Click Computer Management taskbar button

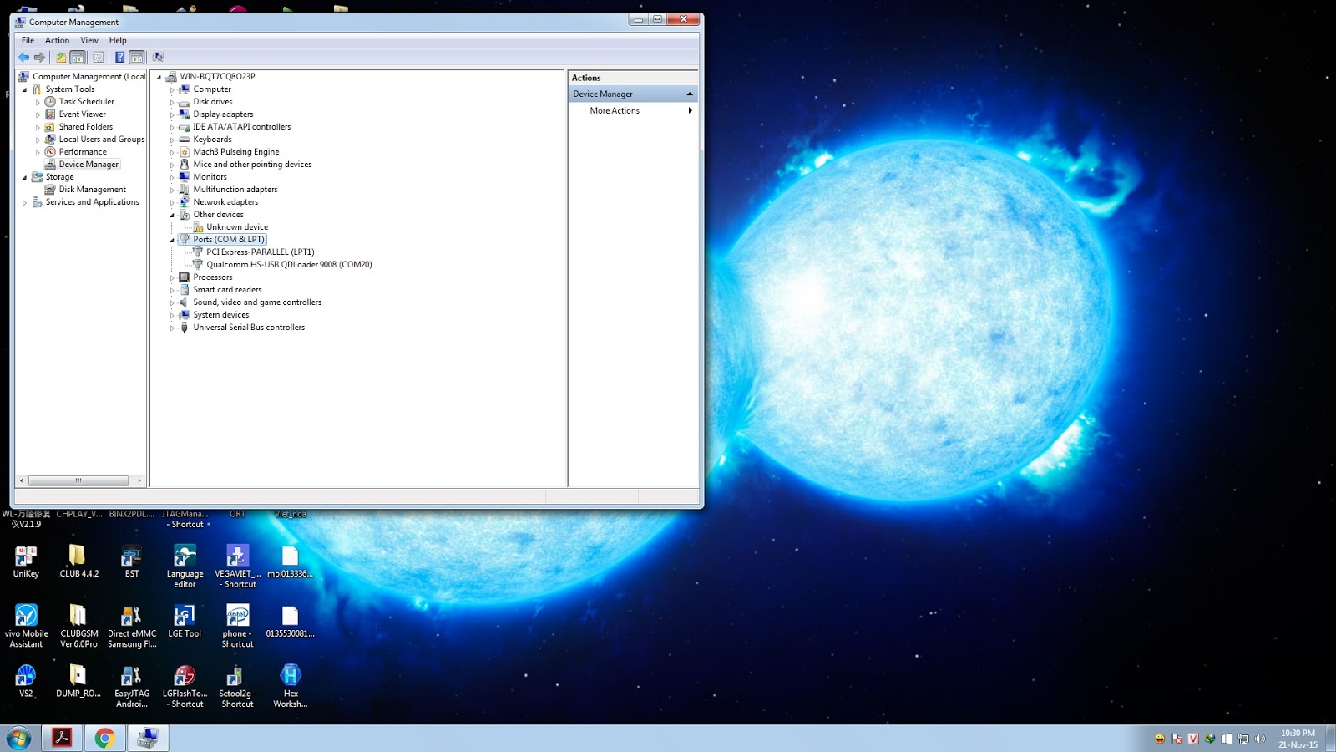[x=148, y=738]
